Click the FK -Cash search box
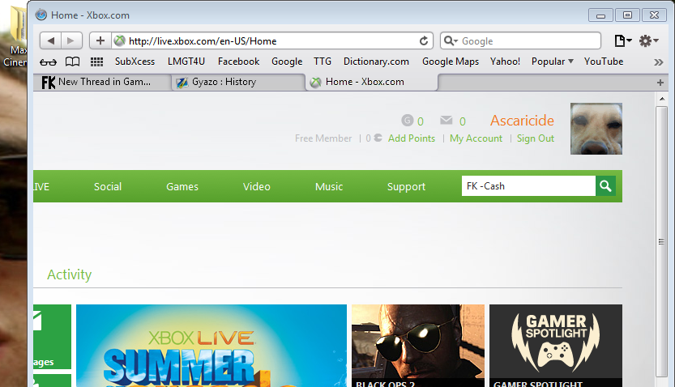The height and width of the screenshot is (387, 675). (x=528, y=185)
